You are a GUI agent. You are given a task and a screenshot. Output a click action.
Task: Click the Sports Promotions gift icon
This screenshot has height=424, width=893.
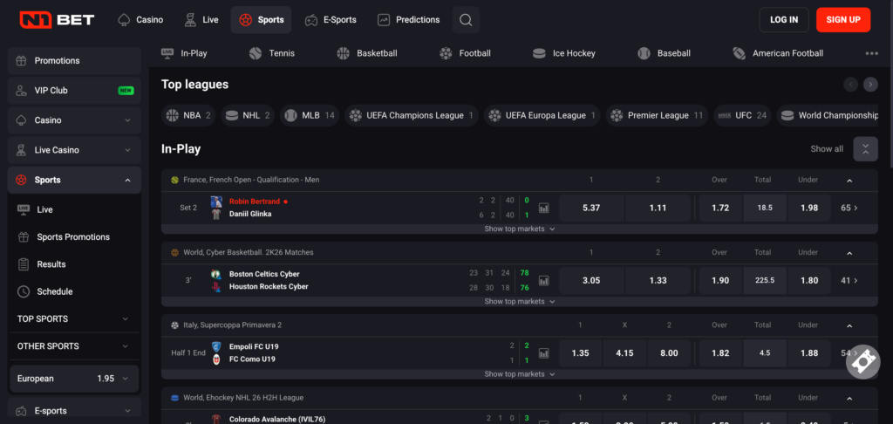pyautogui.click(x=24, y=237)
